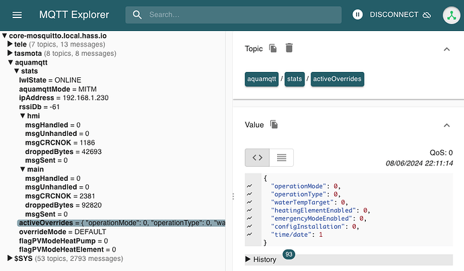The image size is (464, 271).
Task: Collapse the aquamqtt tree node
Action: [x=11, y=63]
